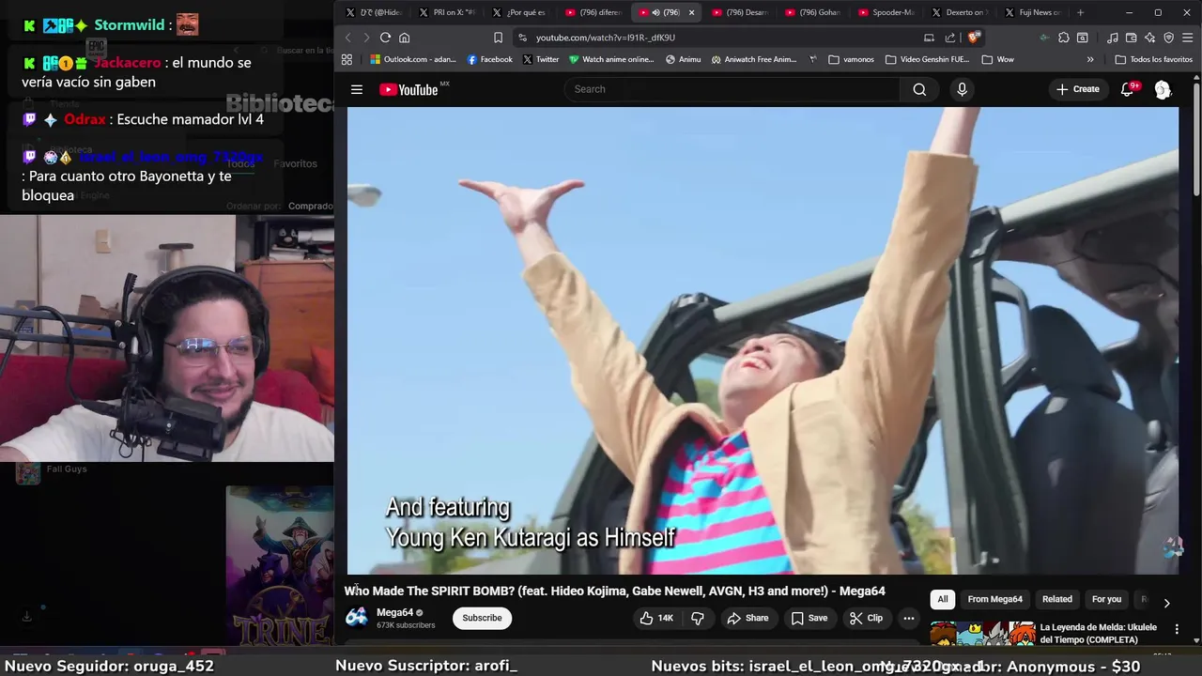This screenshot has height=676, width=1202.
Task: Click the YouTube video player frame
Action: coord(763,340)
